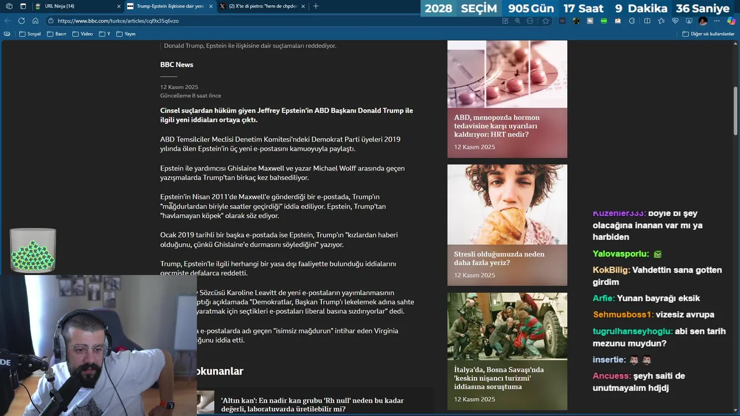Click the green marble jar overlay
Image resolution: width=740 pixels, height=416 pixels.
pyautogui.click(x=33, y=250)
